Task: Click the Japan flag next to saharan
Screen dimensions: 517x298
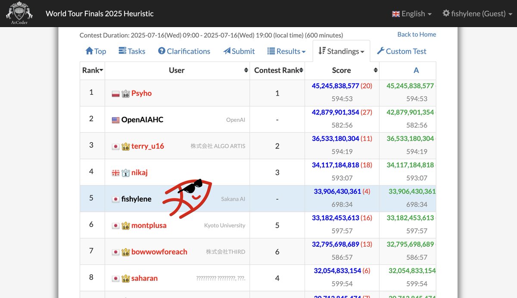Action: pyautogui.click(x=115, y=278)
